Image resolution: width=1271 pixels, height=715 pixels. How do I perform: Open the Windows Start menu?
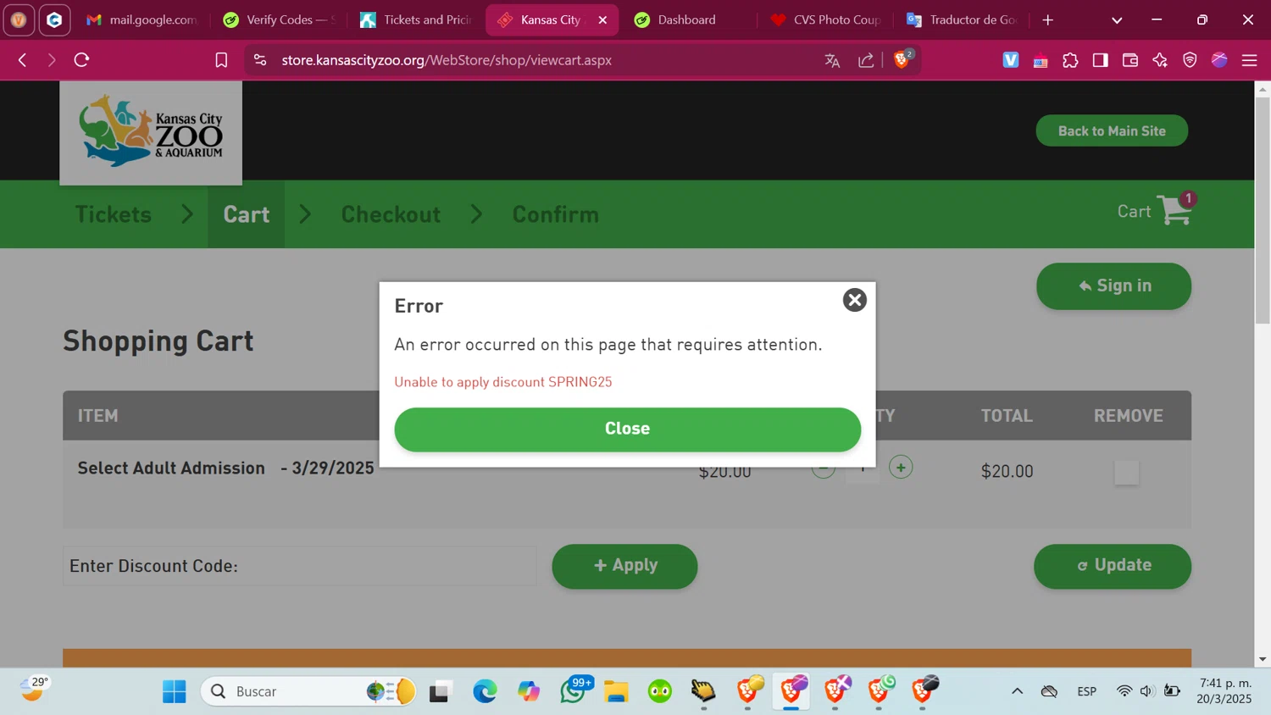[175, 691]
